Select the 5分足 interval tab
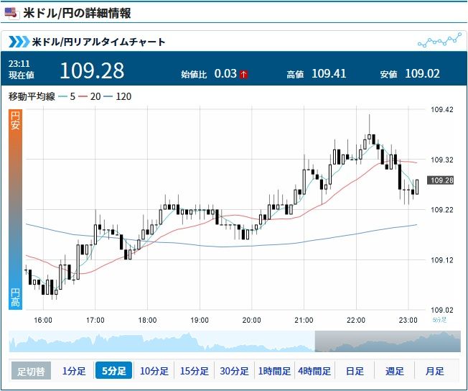Viewport: 468px width, 391px height. click(113, 371)
